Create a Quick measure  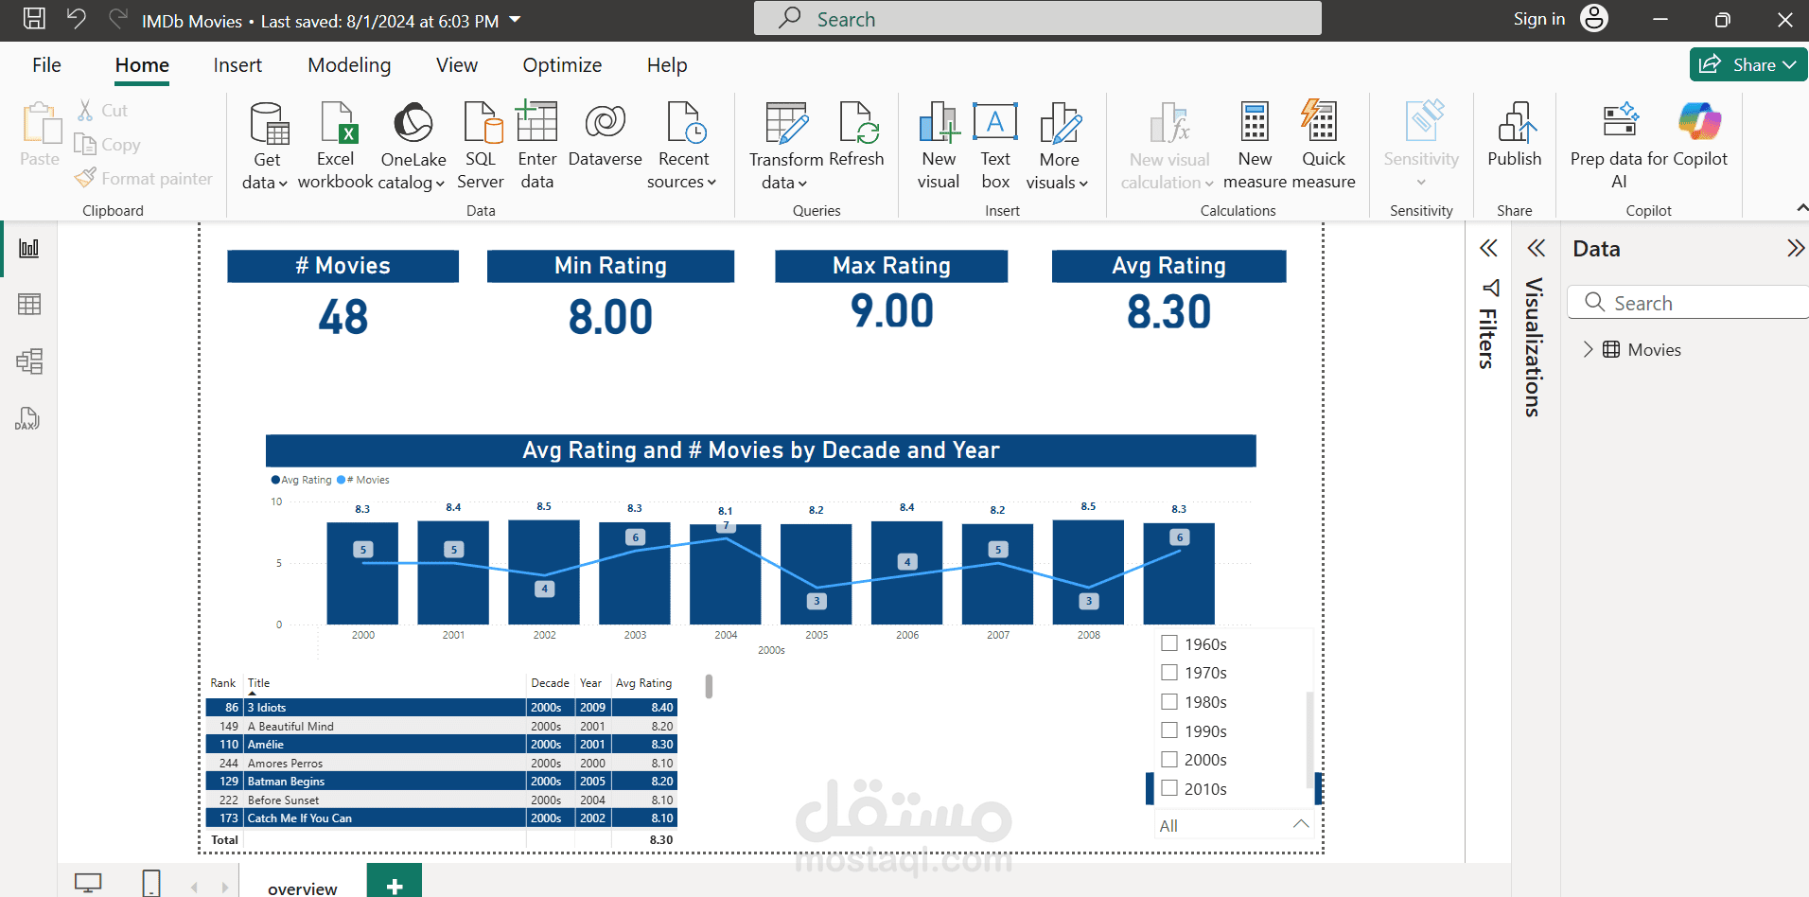(1324, 146)
